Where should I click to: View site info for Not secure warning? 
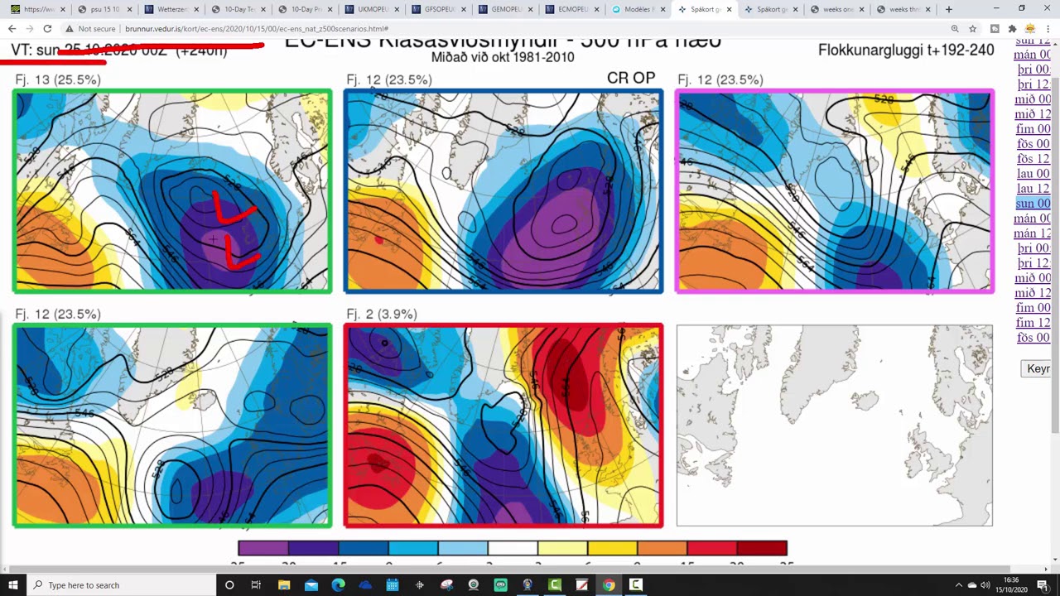92,28
